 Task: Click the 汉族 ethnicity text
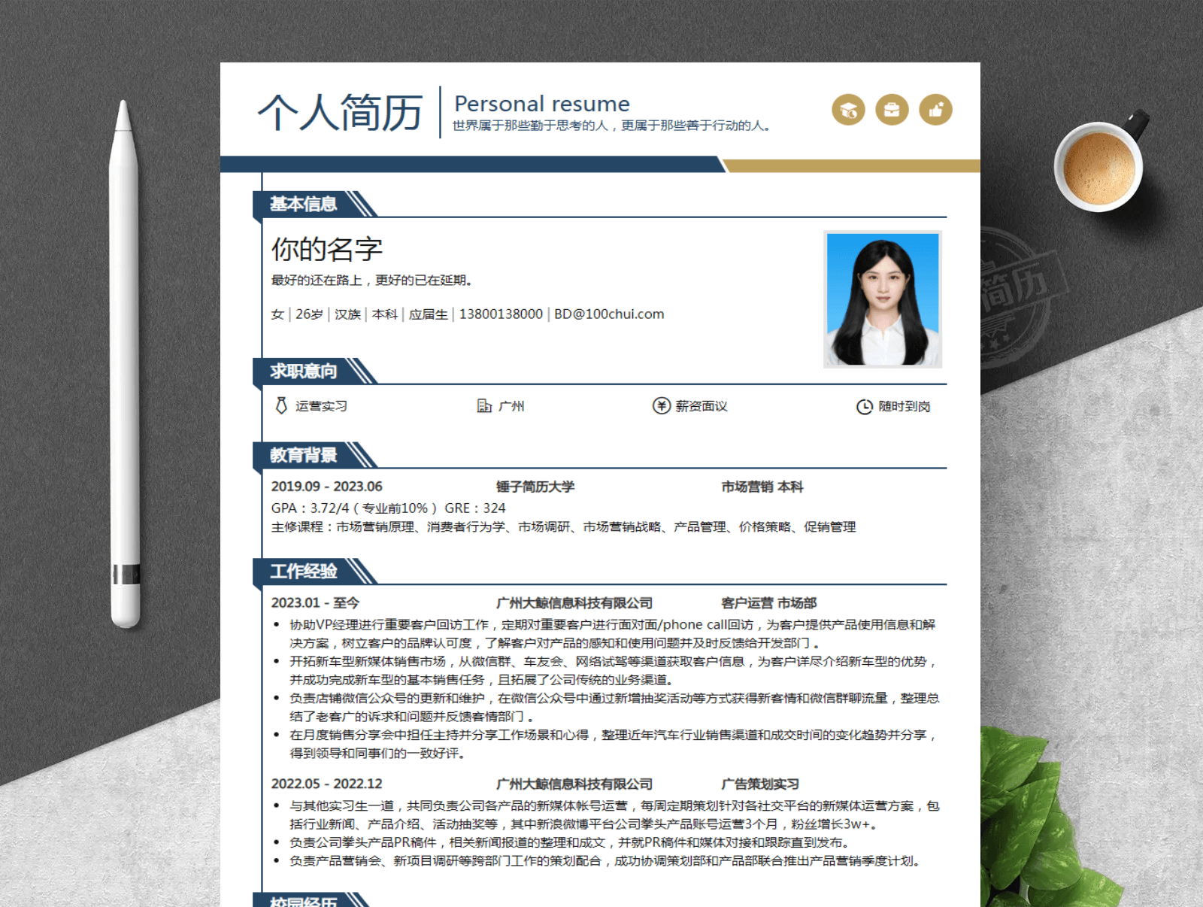347,314
